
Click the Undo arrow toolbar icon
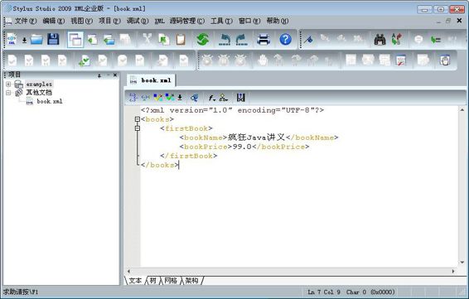(x=225, y=40)
